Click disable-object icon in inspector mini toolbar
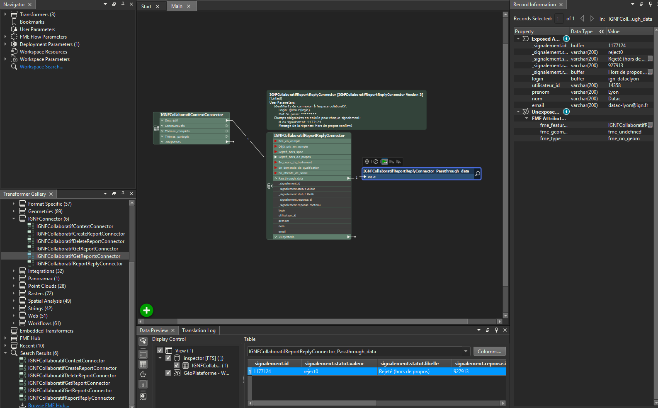658x408 pixels. tap(376, 162)
